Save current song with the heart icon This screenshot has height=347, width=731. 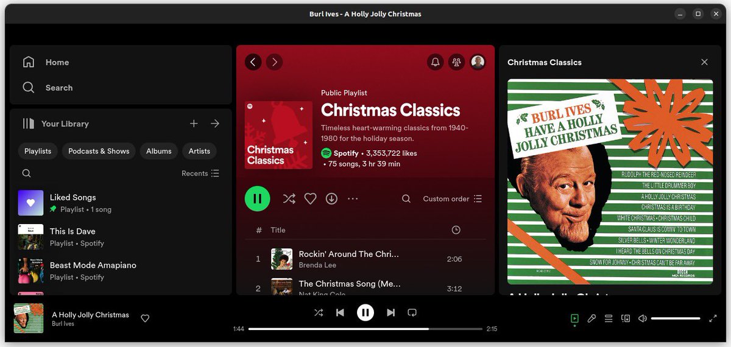[145, 318]
